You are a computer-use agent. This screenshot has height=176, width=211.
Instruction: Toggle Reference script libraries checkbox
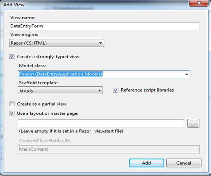[x=115, y=90]
